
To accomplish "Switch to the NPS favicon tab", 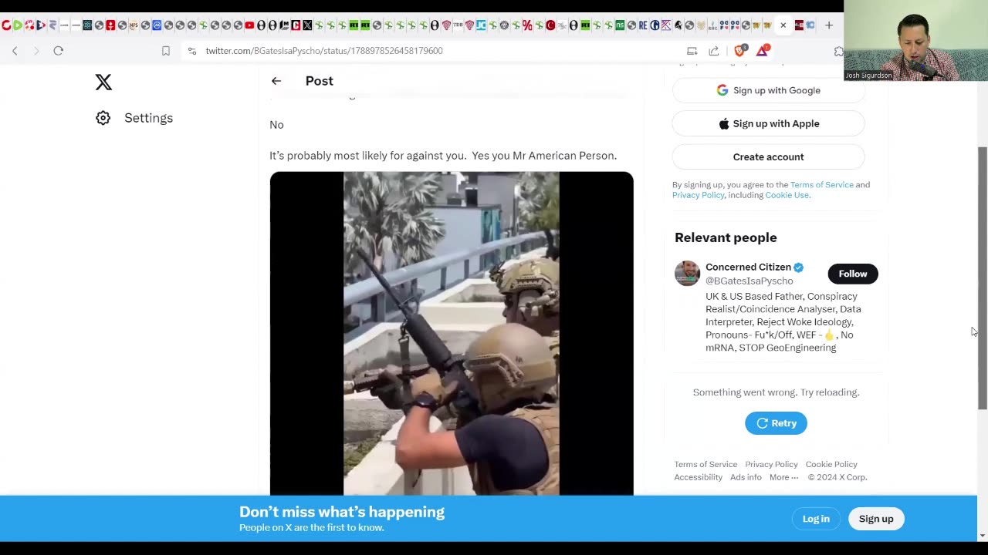I will click(134, 25).
